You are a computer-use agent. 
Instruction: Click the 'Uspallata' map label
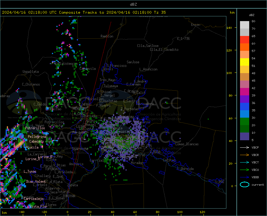tap(31, 72)
